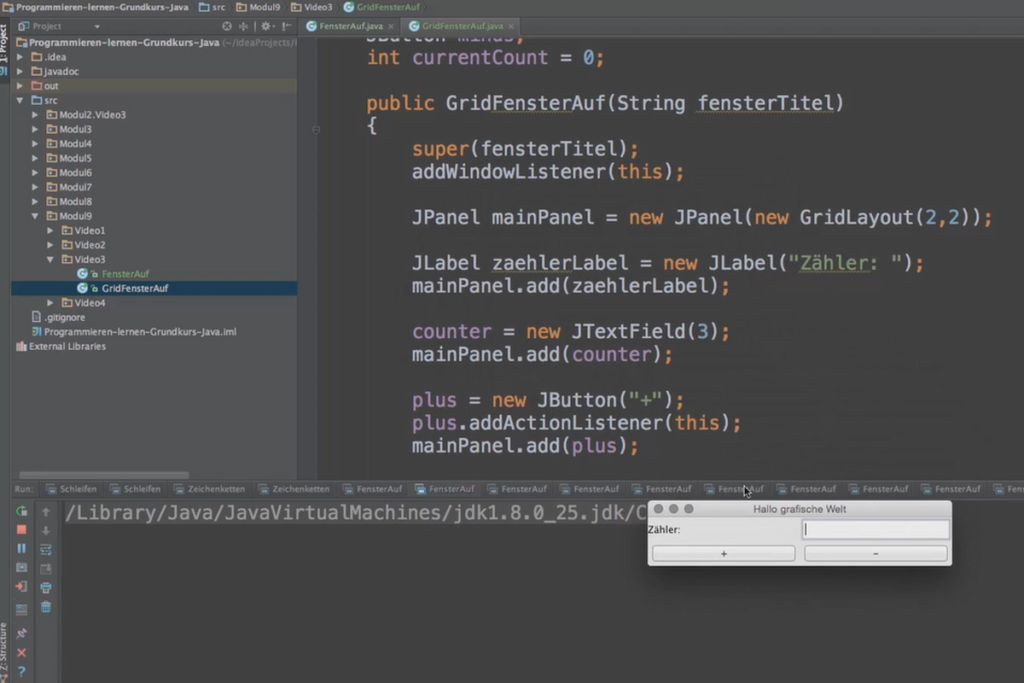Expand the Video4 package
Image resolution: width=1024 pixels, height=683 pixels.
[x=49, y=303]
